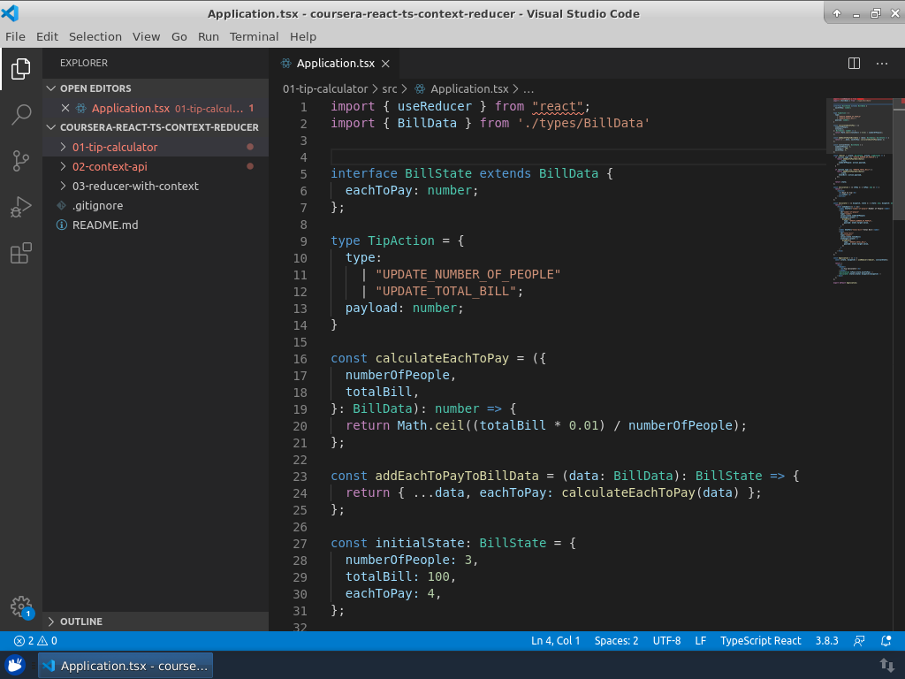The width and height of the screenshot is (905, 679).
Task: Click the errors and warnings status indicator
Action: pyautogui.click(x=35, y=641)
